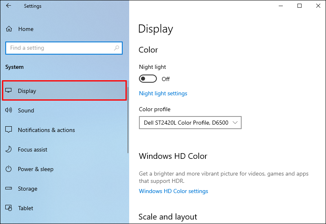Click the back arrow icon
Screen dimensions: 326x224
9,6
